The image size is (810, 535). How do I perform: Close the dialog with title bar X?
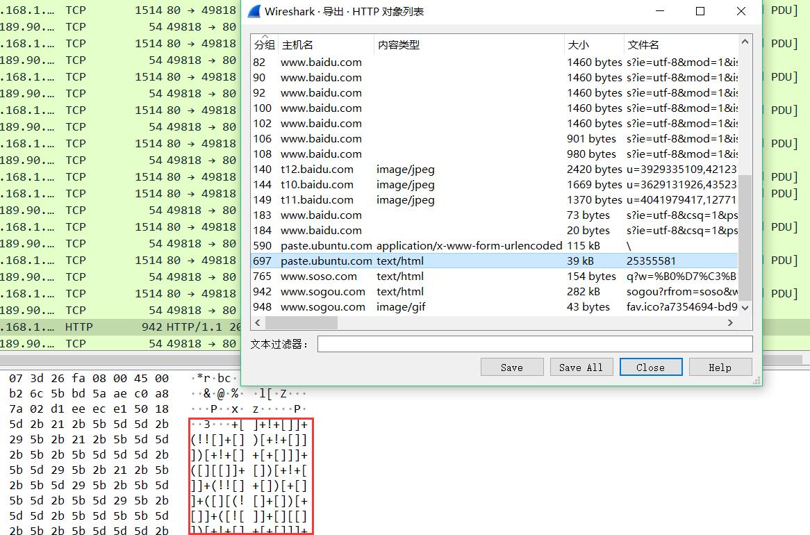click(x=741, y=11)
